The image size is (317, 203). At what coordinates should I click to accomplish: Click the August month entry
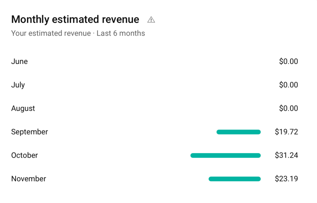pyautogui.click(x=23, y=108)
